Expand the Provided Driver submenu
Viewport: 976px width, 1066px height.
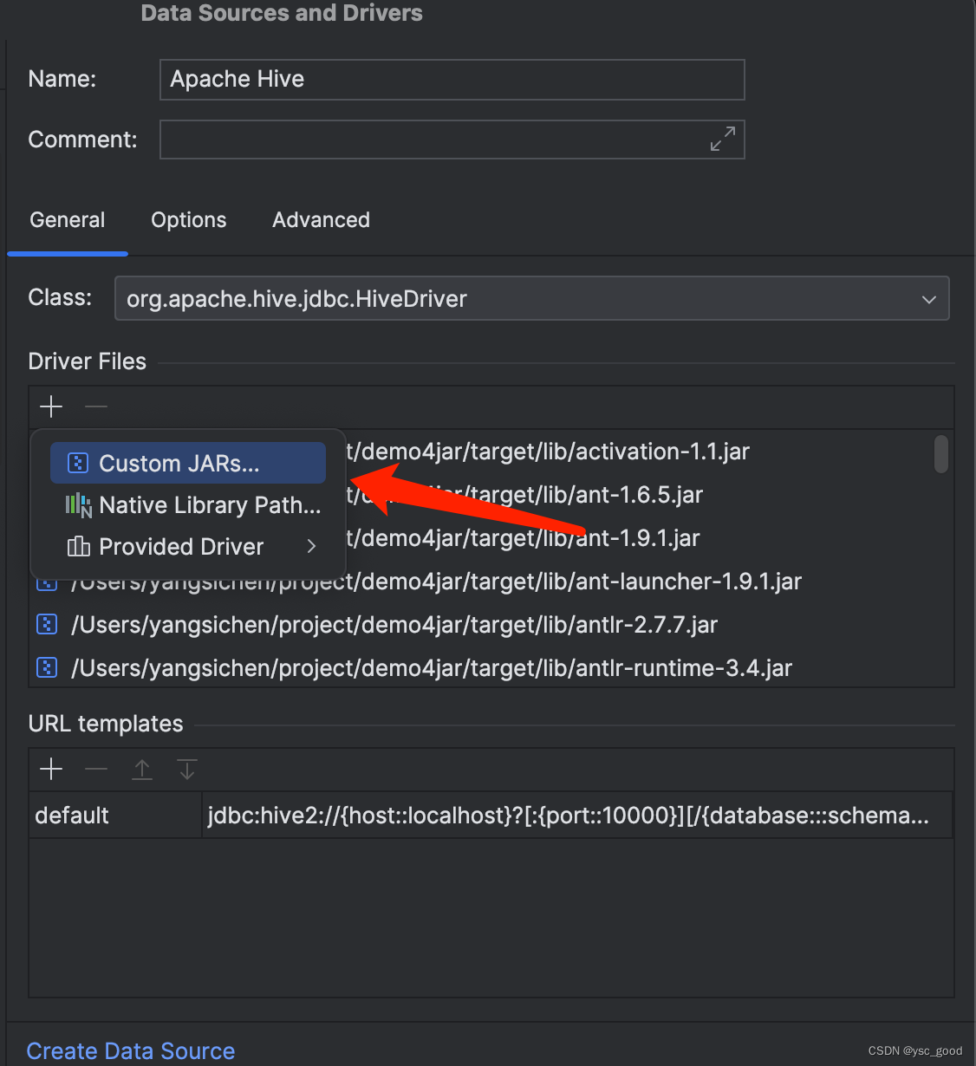point(181,546)
